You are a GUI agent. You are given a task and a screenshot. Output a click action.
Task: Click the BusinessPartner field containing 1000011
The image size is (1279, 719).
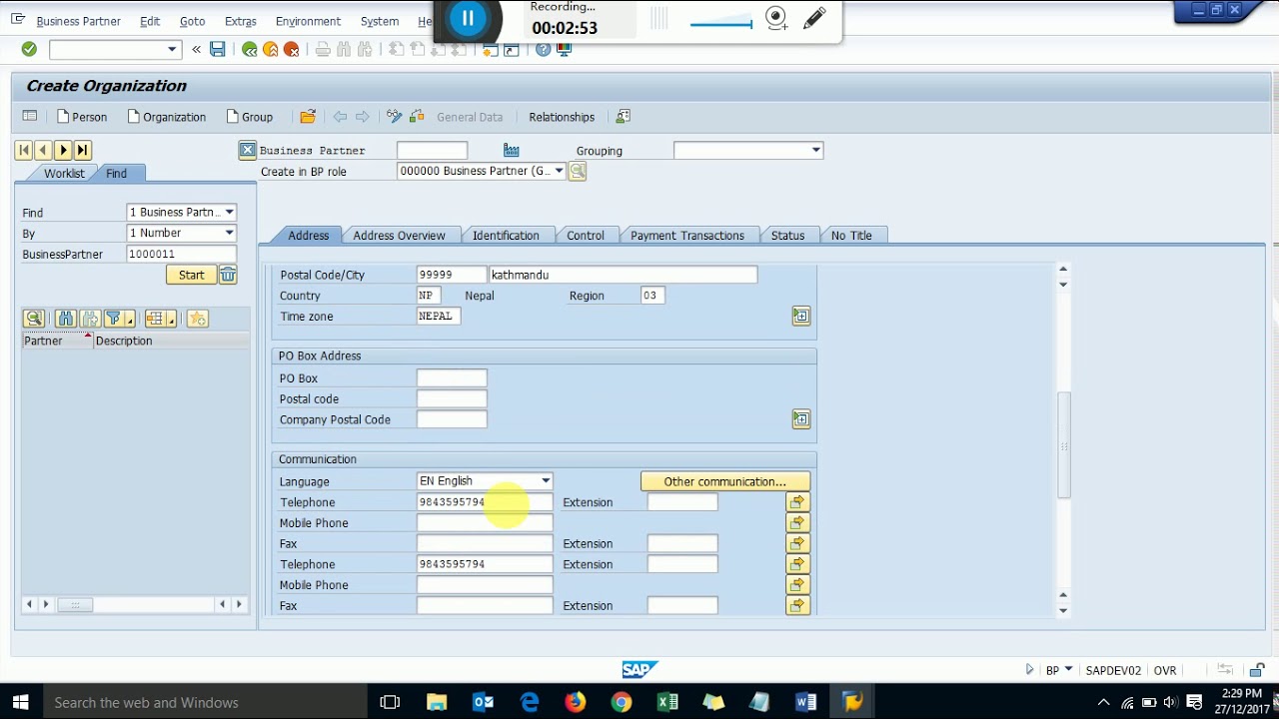[181, 254]
